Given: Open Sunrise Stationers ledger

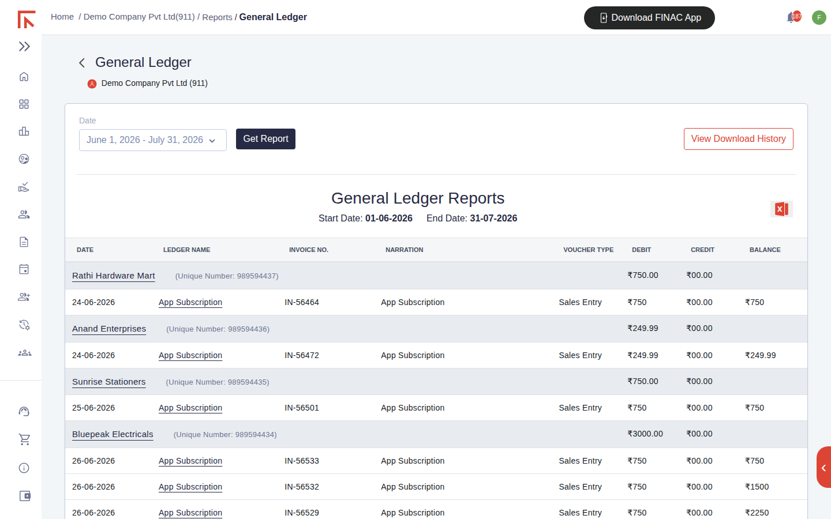Looking at the screenshot, I should pyautogui.click(x=109, y=382).
